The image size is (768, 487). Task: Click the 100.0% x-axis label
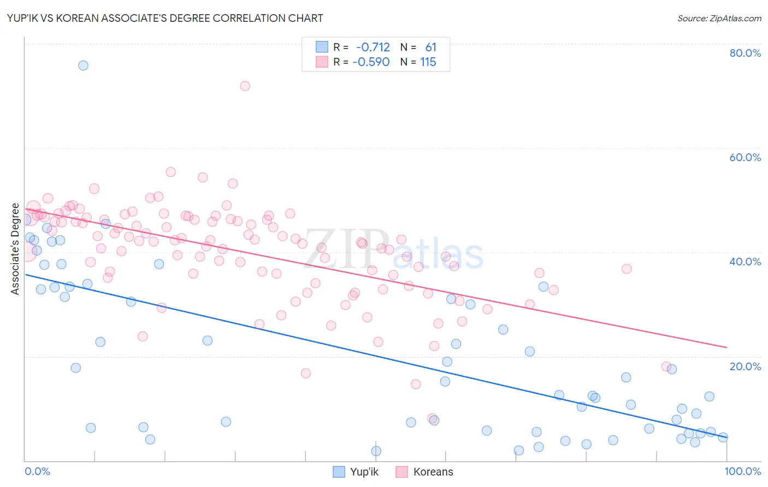click(743, 471)
